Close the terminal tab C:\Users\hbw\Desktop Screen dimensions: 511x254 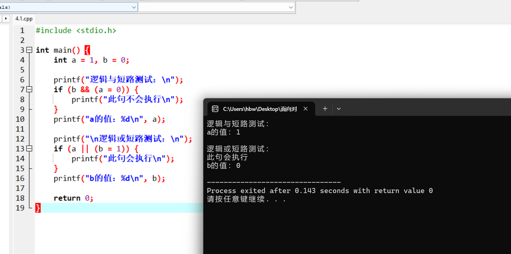306,109
